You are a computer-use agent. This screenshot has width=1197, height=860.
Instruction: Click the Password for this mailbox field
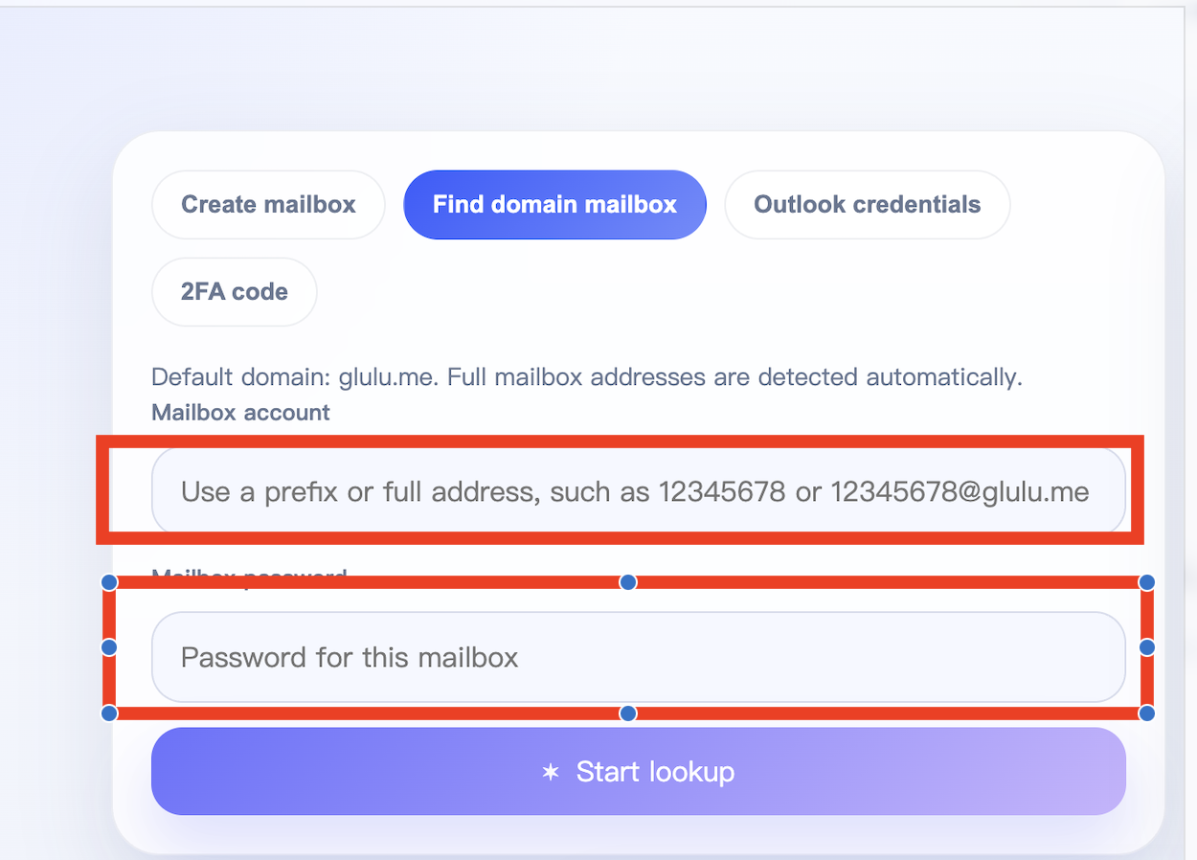[x=638, y=657]
